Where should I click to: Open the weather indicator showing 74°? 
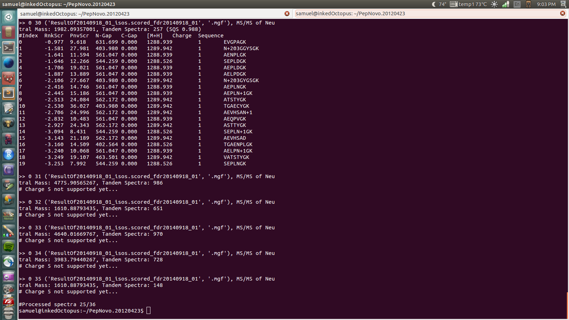pyautogui.click(x=439, y=4)
